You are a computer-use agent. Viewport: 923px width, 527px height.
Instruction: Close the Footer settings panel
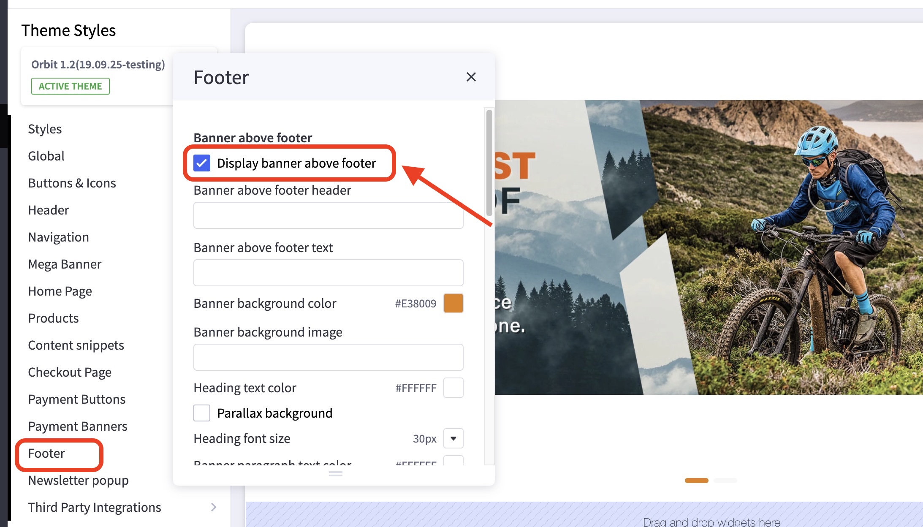pyautogui.click(x=471, y=77)
